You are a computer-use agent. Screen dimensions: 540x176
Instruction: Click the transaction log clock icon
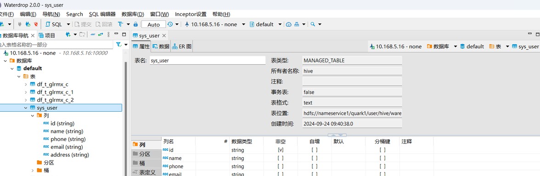170,24
